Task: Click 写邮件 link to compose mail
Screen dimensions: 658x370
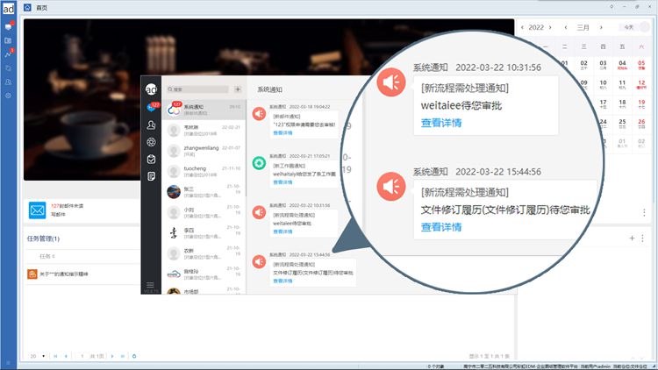Action: pyautogui.click(x=61, y=213)
